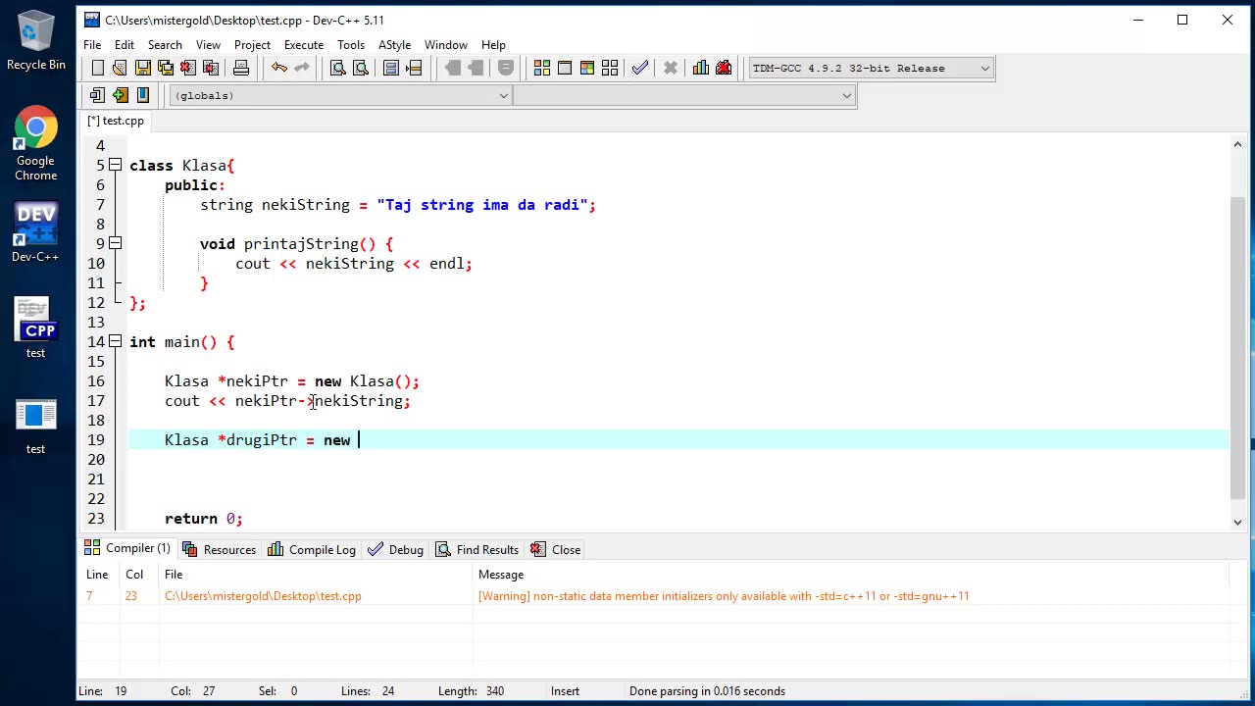Open the Search menu
This screenshot has width=1255, height=706.
tap(165, 45)
